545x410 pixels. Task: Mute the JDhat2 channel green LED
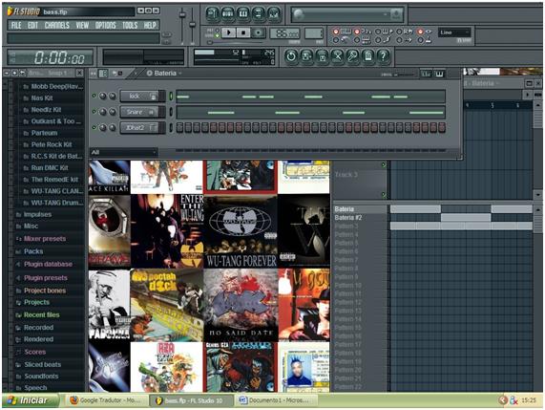click(94, 127)
